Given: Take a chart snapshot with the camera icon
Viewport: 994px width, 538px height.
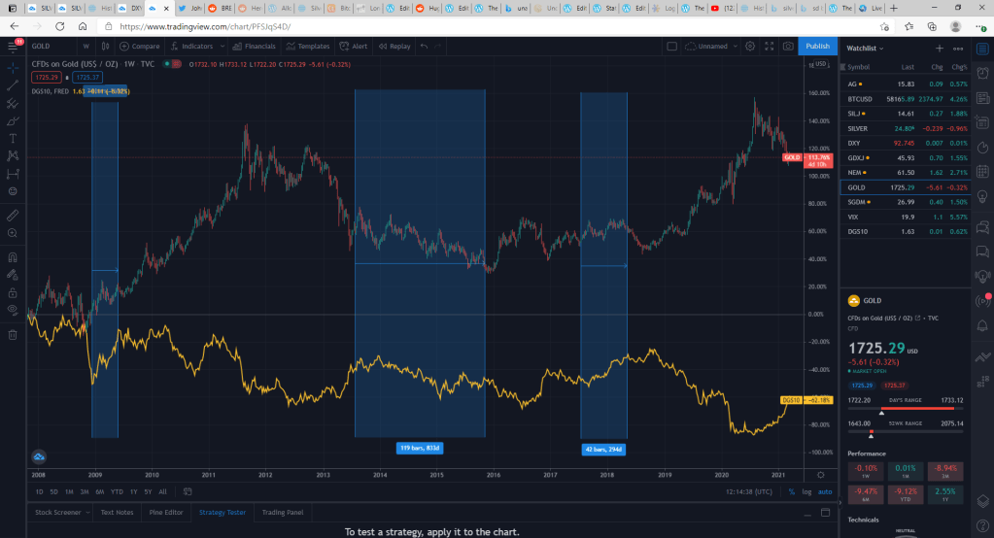Looking at the screenshot, I should 786,46.
